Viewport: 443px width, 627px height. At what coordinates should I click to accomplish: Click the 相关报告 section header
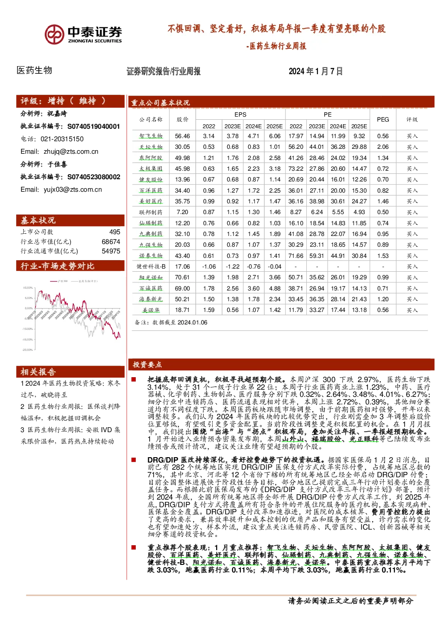coord(71,372)
